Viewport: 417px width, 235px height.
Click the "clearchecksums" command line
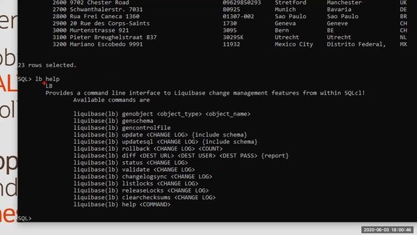coord(145,197)
